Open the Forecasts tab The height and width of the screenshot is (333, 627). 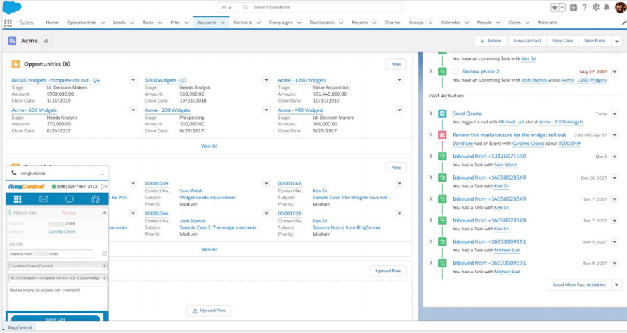(548, 23)
